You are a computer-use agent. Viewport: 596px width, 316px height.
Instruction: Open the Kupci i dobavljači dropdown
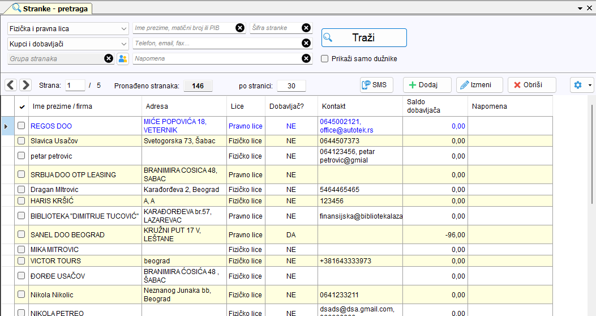pyautogui.click(x=68, y=44)
